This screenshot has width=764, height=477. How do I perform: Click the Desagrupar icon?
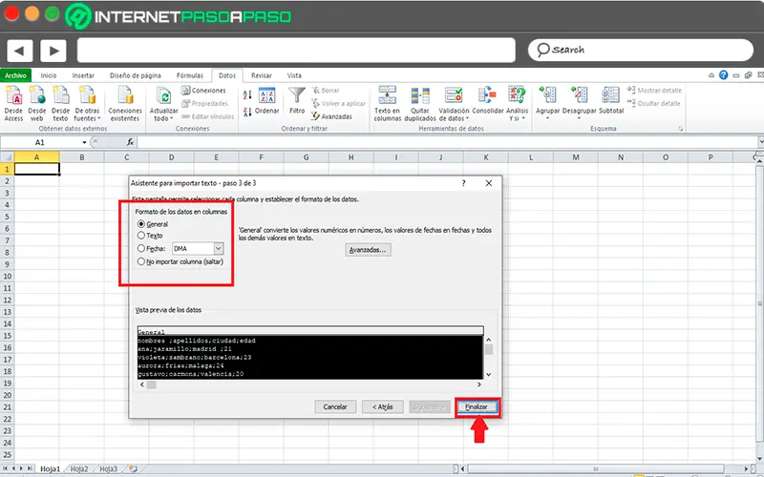580,103
